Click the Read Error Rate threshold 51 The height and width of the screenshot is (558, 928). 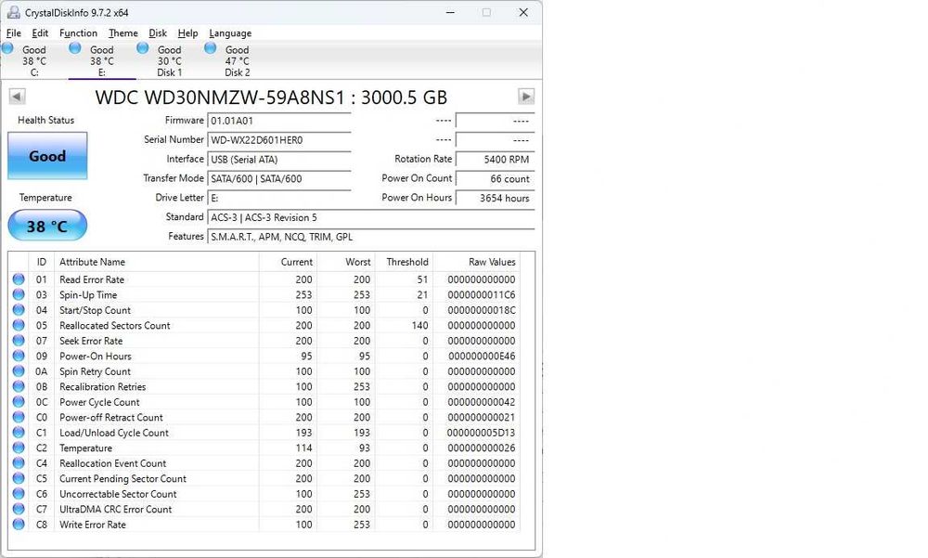point(422,279)
